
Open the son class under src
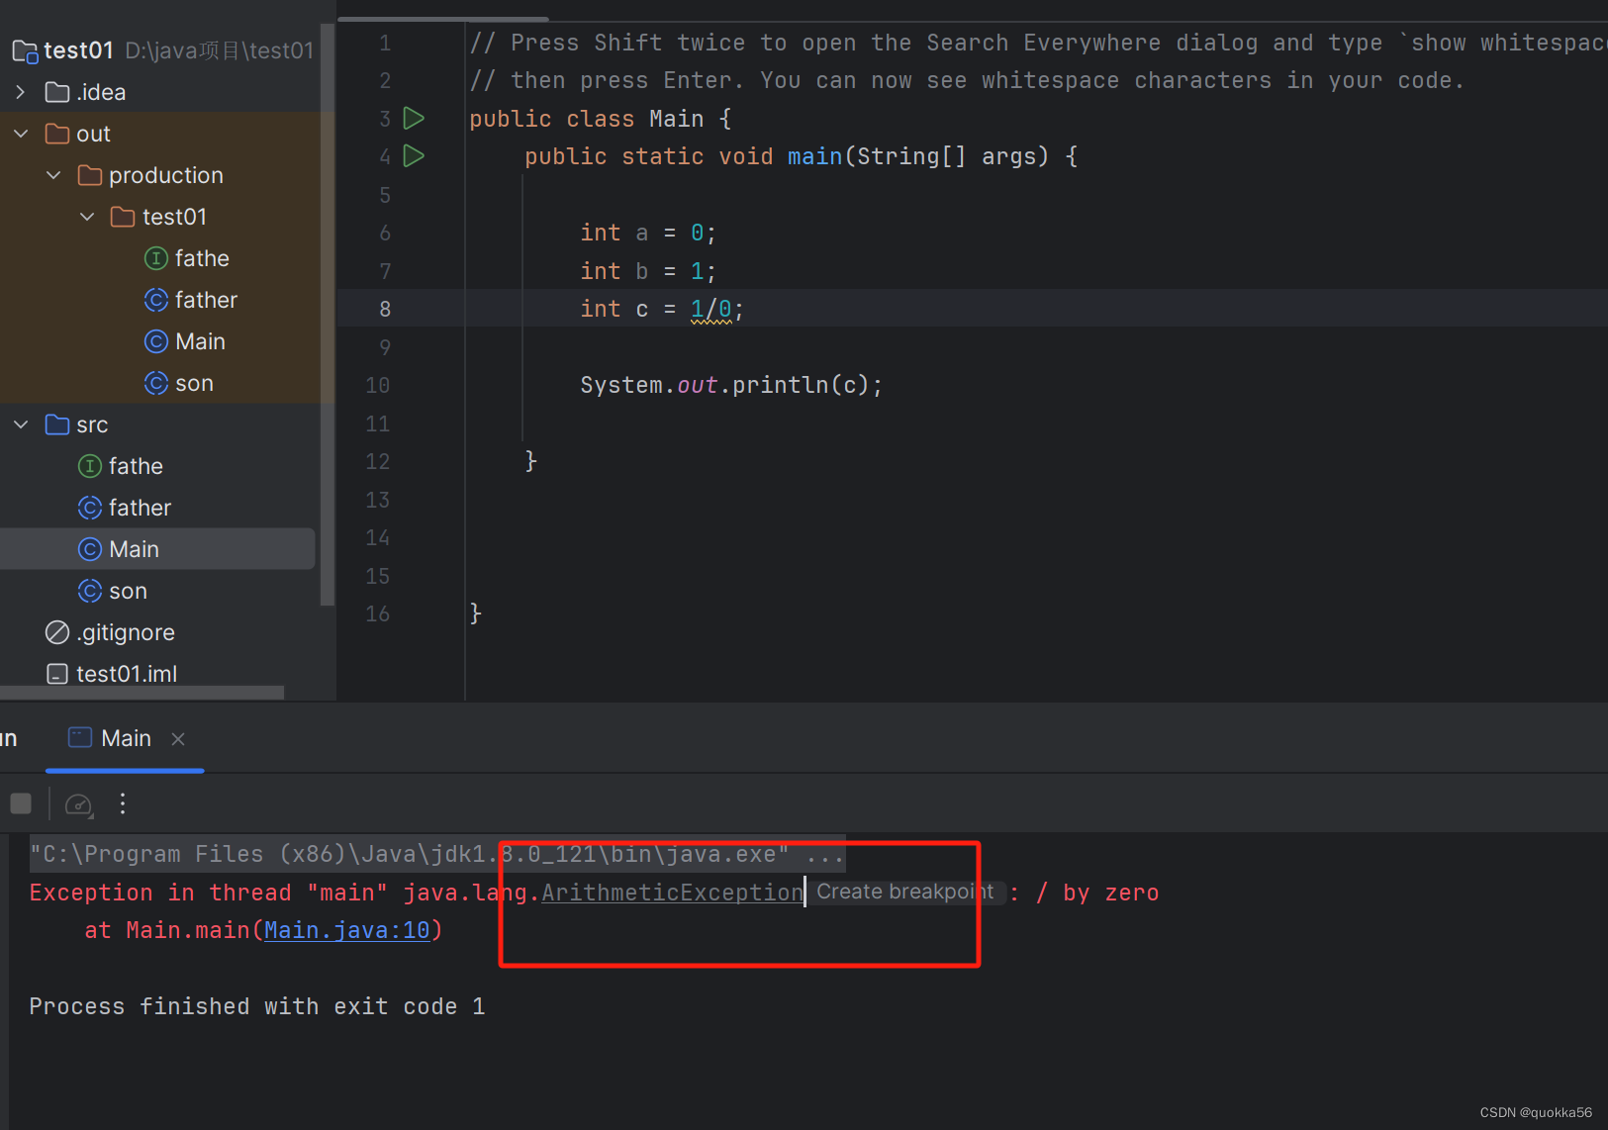tap(128, 591)
